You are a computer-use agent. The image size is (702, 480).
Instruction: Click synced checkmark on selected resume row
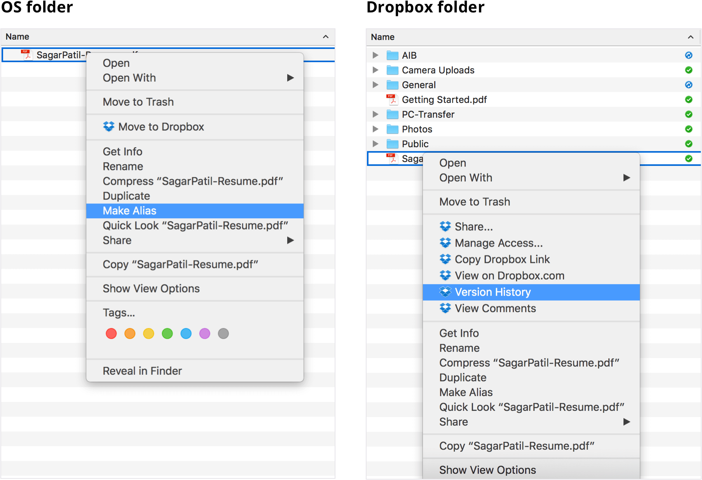(688, 158)
